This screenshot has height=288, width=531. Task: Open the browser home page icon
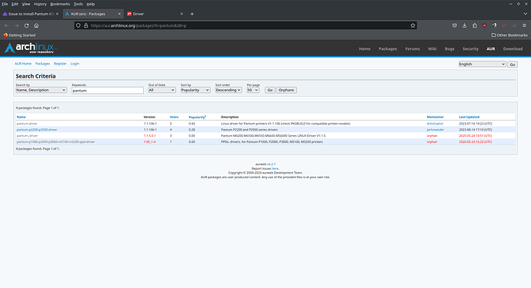pyautogui.click(x=36, y=25)
